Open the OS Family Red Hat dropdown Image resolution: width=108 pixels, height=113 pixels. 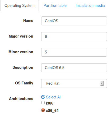click(74, 83)
